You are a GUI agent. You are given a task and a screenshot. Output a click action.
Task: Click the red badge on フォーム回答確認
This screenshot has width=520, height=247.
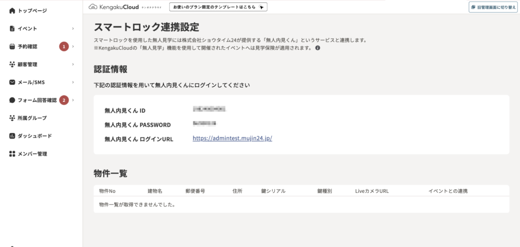[x=64, y=100]
